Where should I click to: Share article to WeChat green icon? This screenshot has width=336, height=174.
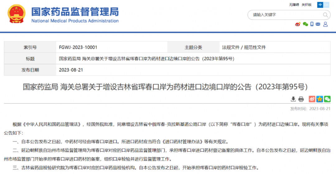[x=327, y=99]
